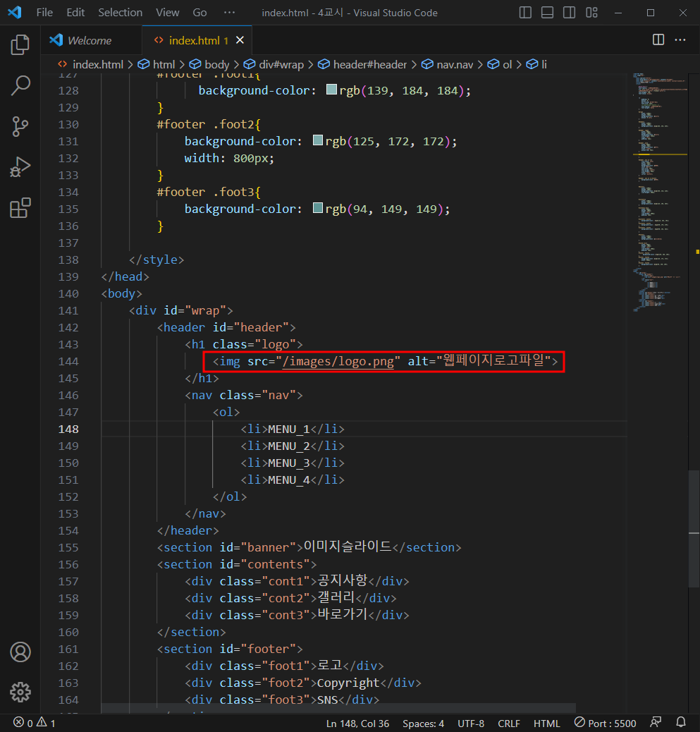Click the vertical scrollbar thumb
The image size is (700, 732).
pyautogui.click(x=694, y=528)
